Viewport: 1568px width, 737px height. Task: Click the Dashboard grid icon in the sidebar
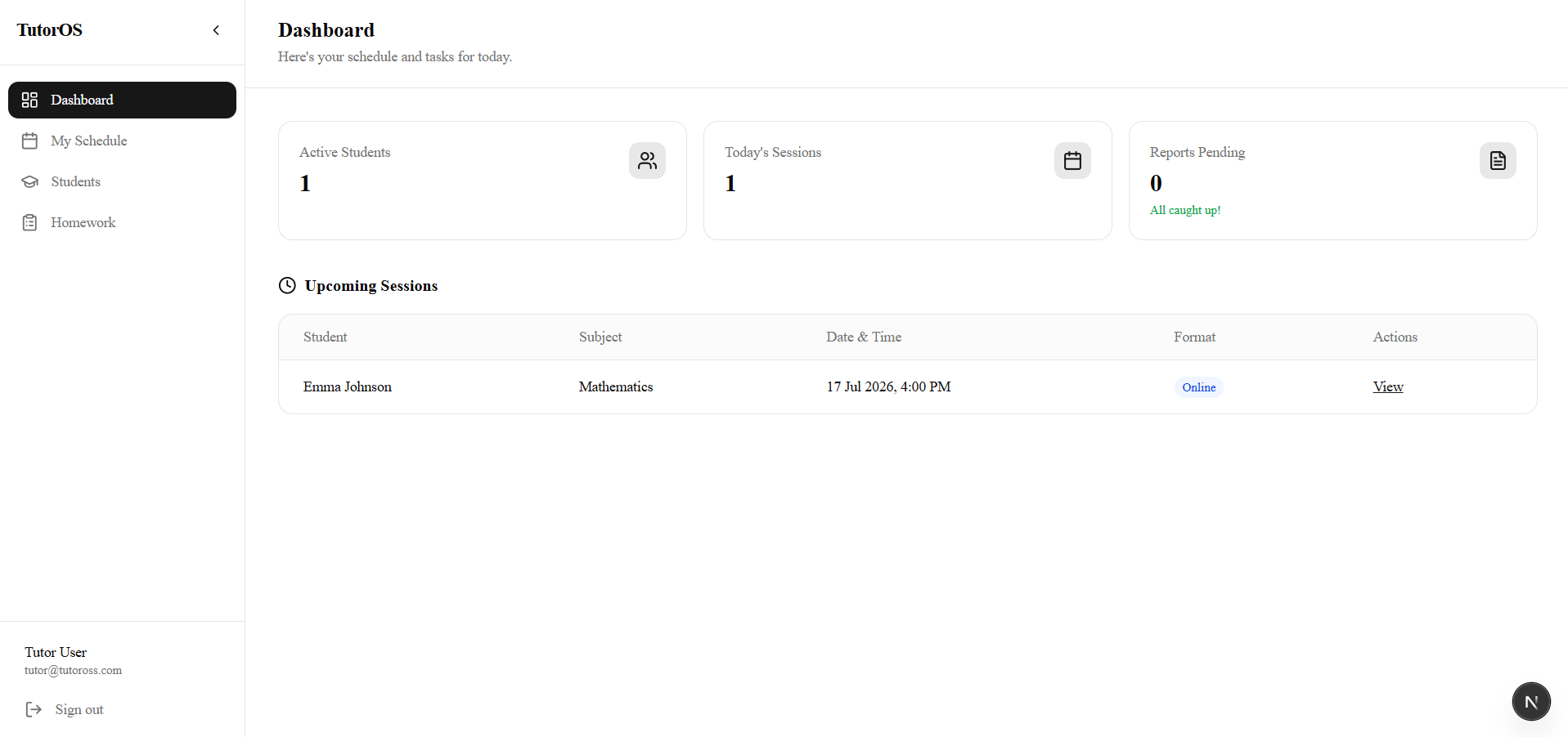(29, 100)
